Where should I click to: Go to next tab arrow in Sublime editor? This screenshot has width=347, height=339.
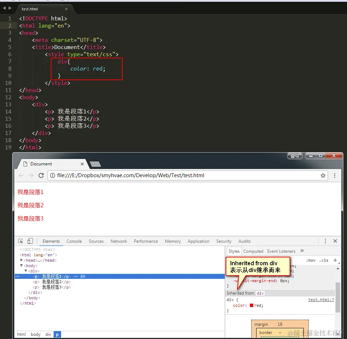(x=10, y=8)
